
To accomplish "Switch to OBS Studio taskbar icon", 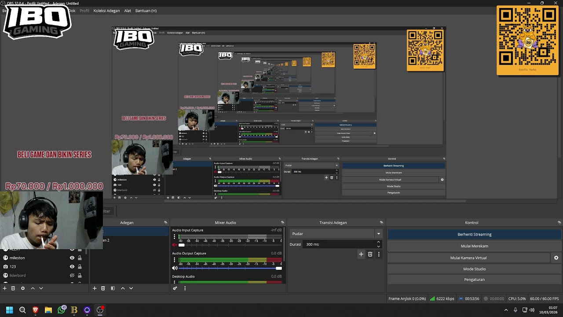I will (100, 310).
